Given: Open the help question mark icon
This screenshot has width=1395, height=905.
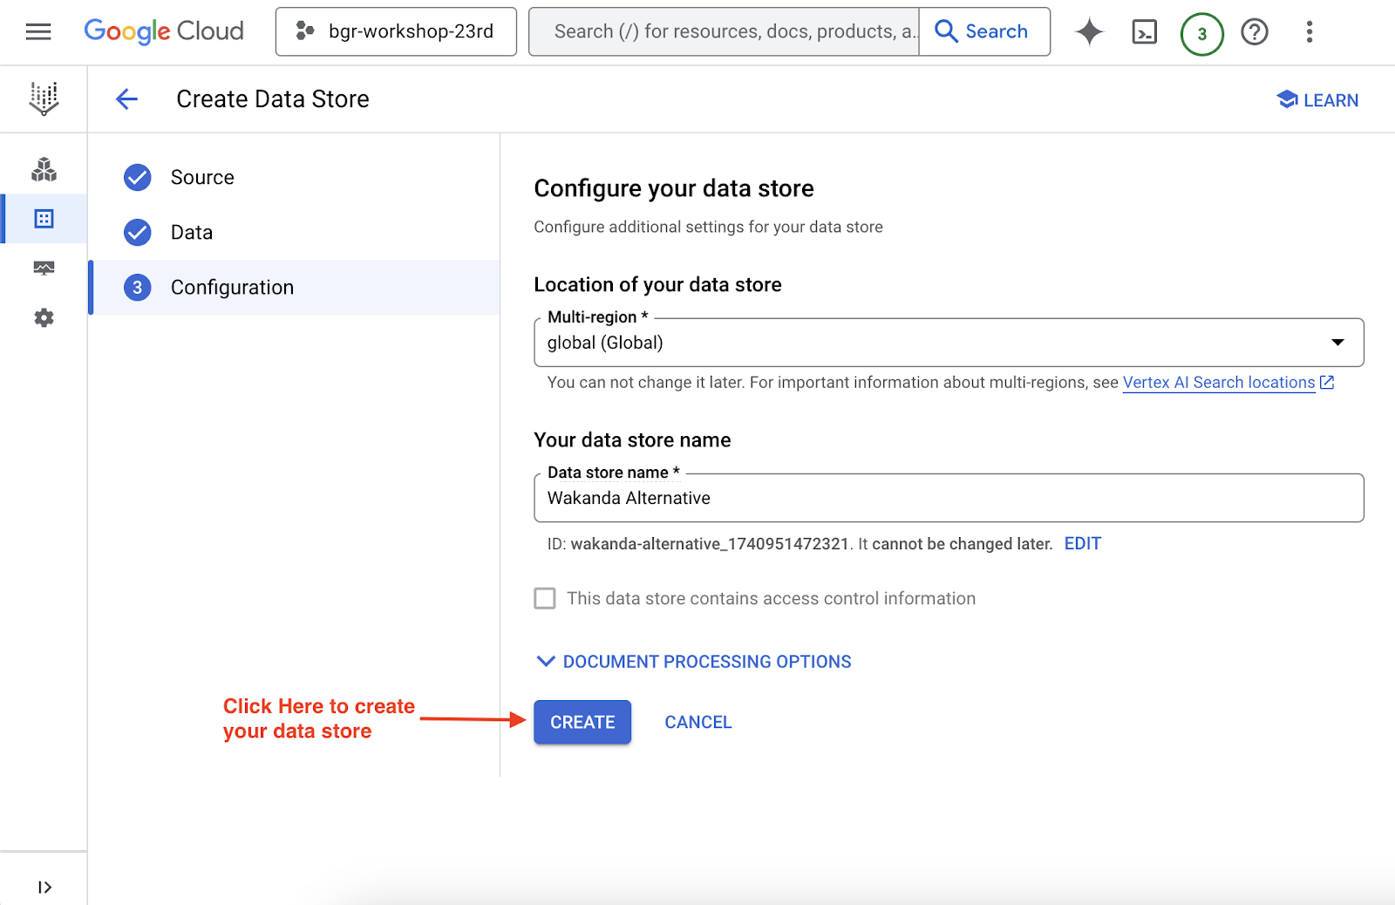Looking at the screenshot, I should (x=1255, y=32).
